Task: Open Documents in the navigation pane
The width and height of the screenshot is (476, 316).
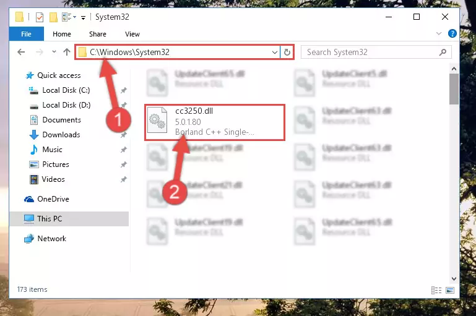Action: tap(62, 120)
